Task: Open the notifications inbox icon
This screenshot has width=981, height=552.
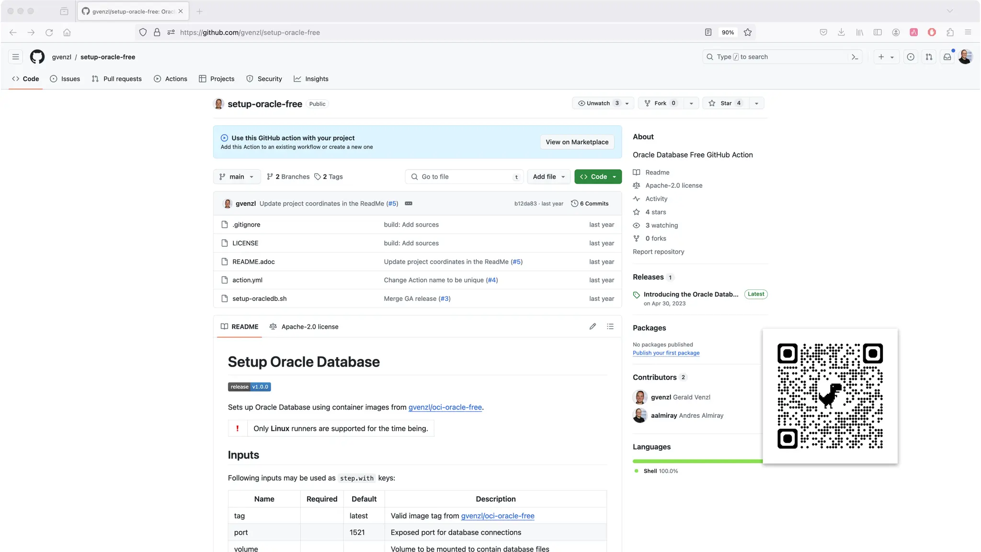Action: (x=947, y=57)
